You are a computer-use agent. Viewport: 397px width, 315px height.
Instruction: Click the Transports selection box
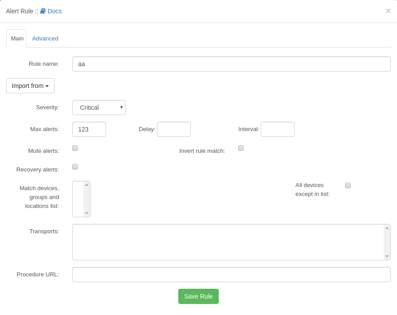tap(228, 242)
